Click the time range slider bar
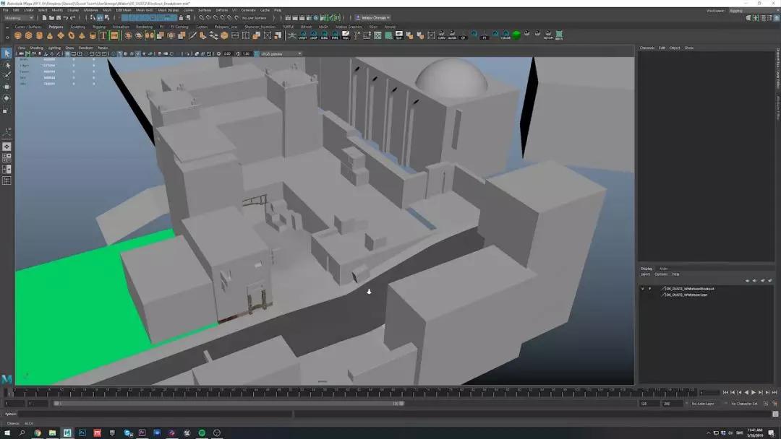781x439 pixels. coord(228,404)
